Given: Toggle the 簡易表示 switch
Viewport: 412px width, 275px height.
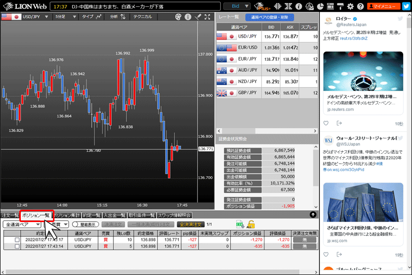Looking at the screenshot, I should tap(85, 225).
